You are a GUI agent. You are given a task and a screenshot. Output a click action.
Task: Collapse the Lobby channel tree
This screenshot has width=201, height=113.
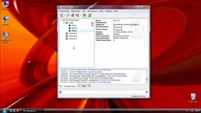click(64, 23)
